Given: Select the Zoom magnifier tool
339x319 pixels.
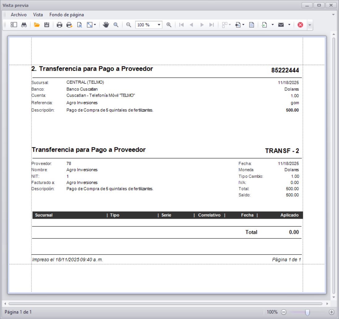Looking at the screenshot, I should click(116, 25).
